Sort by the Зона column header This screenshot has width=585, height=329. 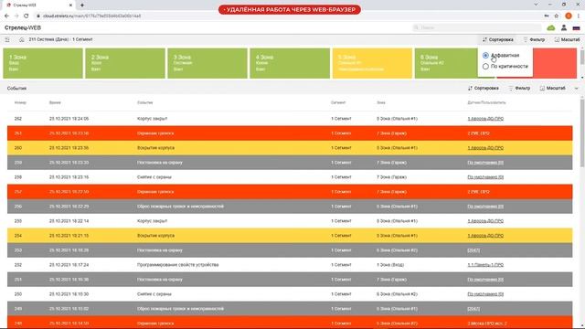(x=381, y=102)
